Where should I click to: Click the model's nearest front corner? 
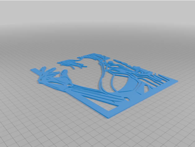[109, 117]
